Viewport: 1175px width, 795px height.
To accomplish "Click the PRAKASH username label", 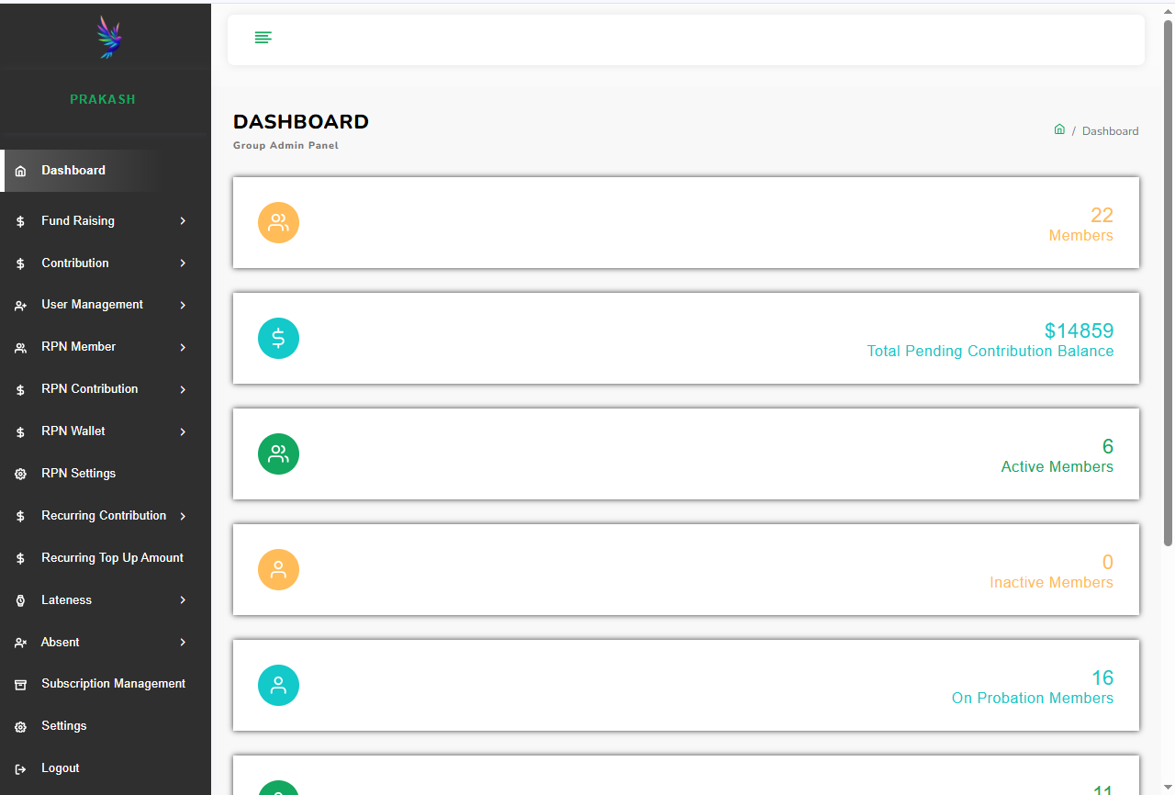I will pyautogui.click(x=103, y=99).
